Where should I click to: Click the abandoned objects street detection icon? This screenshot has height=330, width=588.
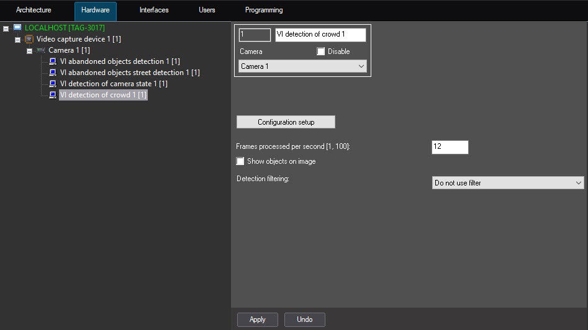(x=53, y=73)
